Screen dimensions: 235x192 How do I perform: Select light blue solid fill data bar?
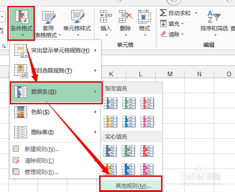point(129,169)
